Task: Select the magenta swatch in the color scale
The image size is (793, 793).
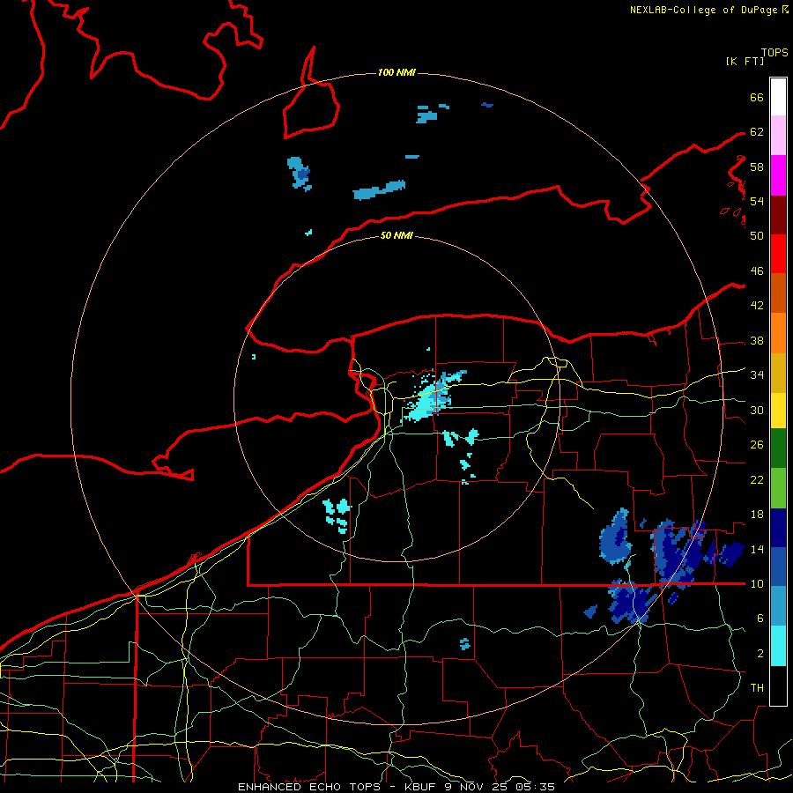Action: pos(778,175)
